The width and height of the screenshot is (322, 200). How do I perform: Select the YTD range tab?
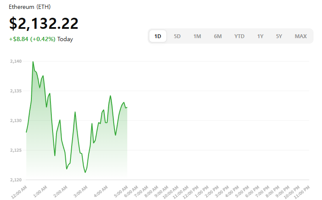point(239,36)
